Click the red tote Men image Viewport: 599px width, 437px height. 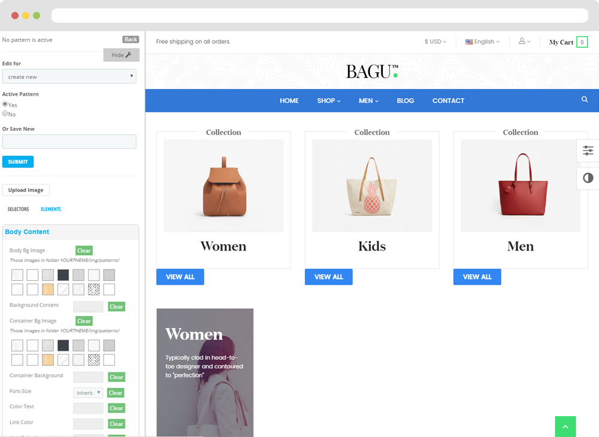point(521,186)
